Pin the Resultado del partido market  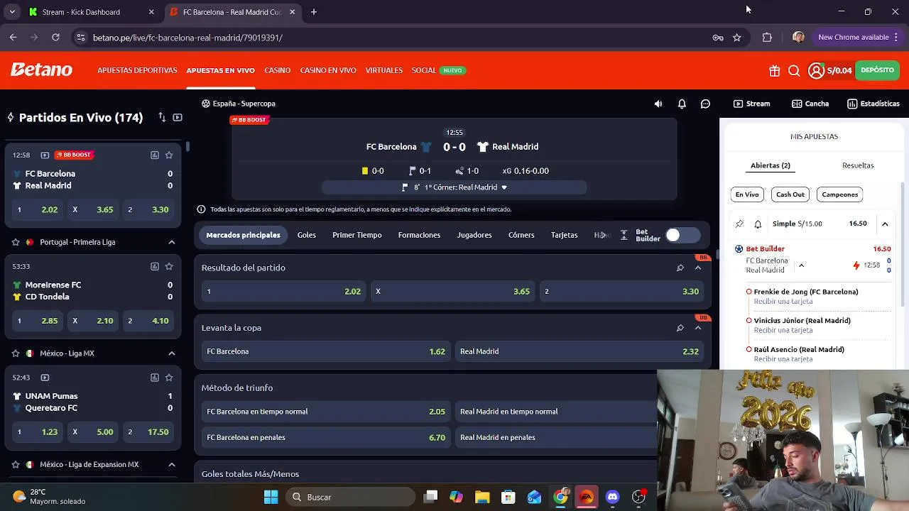680,268
